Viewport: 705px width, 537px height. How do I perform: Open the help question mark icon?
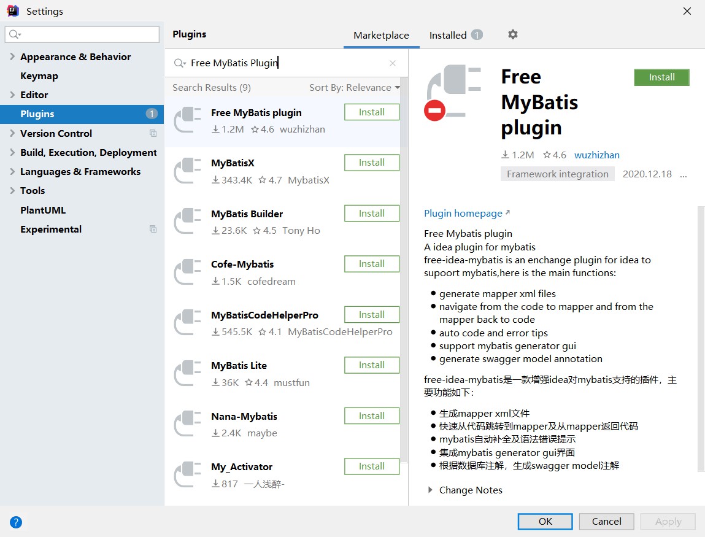pos(16,522)
